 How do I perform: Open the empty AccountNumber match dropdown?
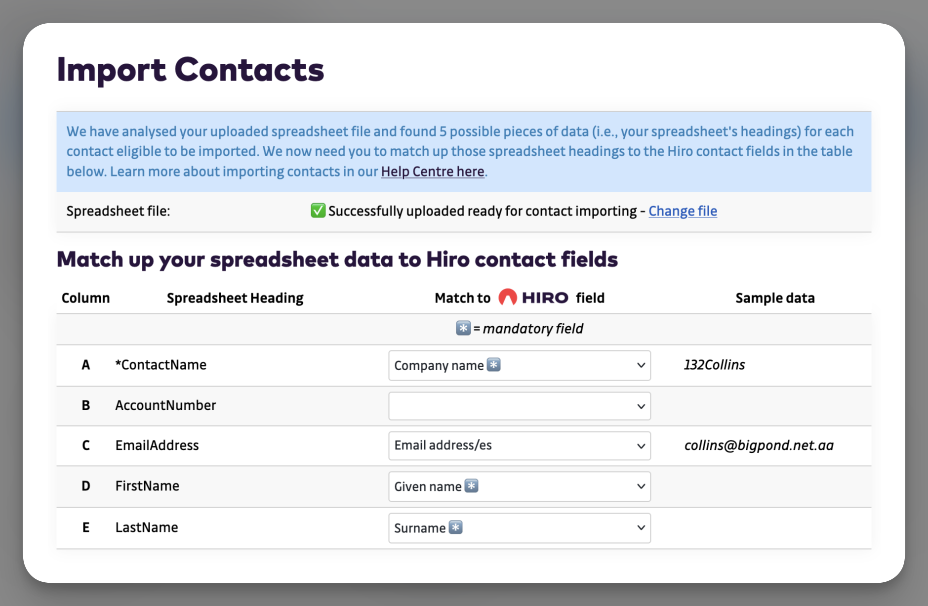[x=519, y=406]
